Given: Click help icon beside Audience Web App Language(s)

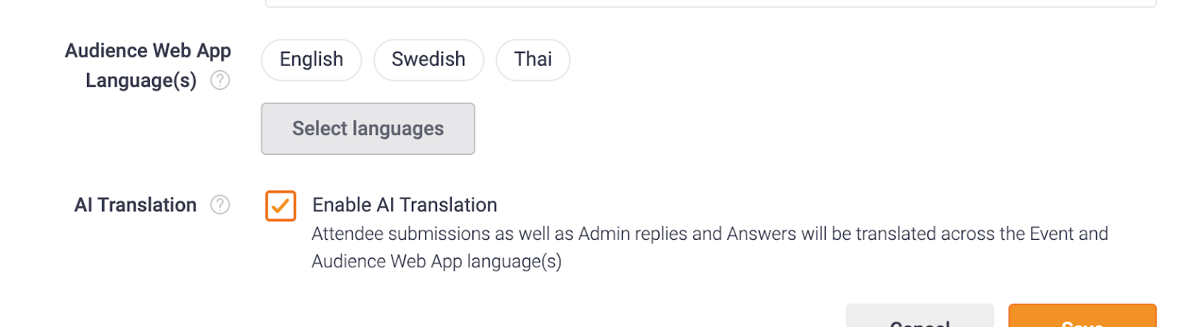Looking at the screenshot, I should tap(220, 80).
